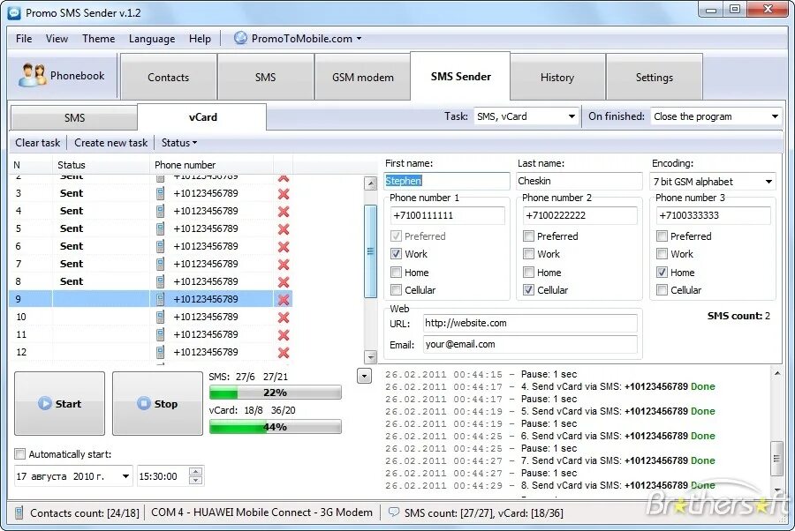Increase the auto-start time with up arrow
This screenshot has height=531, width=795.
point(196,472)
